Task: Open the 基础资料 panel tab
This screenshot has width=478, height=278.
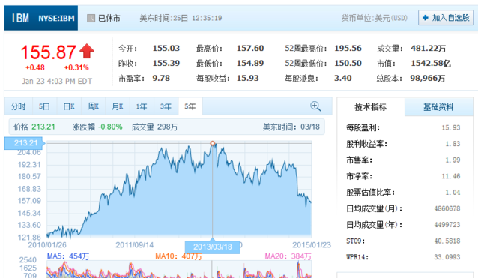Action: coord(438,106)
